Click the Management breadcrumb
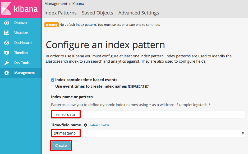Screen dimensions: 248x154 (56, 4)
